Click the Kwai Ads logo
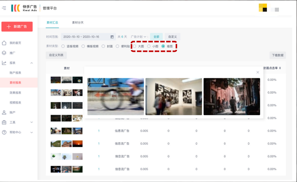 pyautogui.click(x=24, y=8)
